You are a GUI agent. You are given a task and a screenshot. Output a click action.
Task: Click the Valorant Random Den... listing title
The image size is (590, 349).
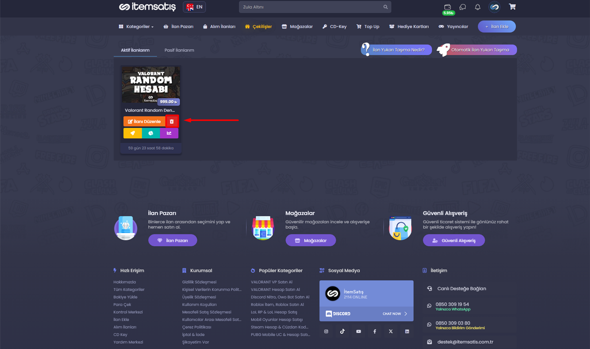pyautogui.click(x=150, y=110)
